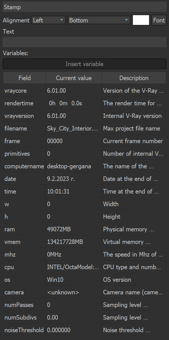The width and height of the screenshot is (169, 340).
Task: Open the dropdown arrow next to Bottom
Action: (x=127, y=20)
